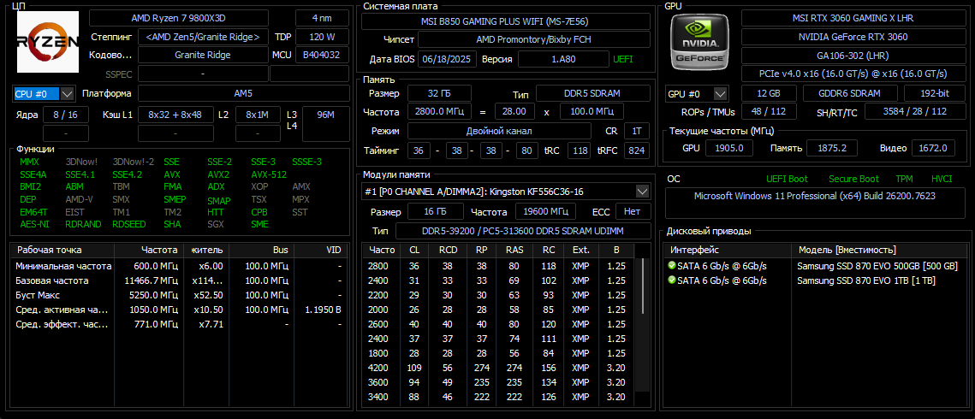Screen dimensions: 975x419
Task: Click the 'Bus' column header in CPU table
Action: coord(262,251)
